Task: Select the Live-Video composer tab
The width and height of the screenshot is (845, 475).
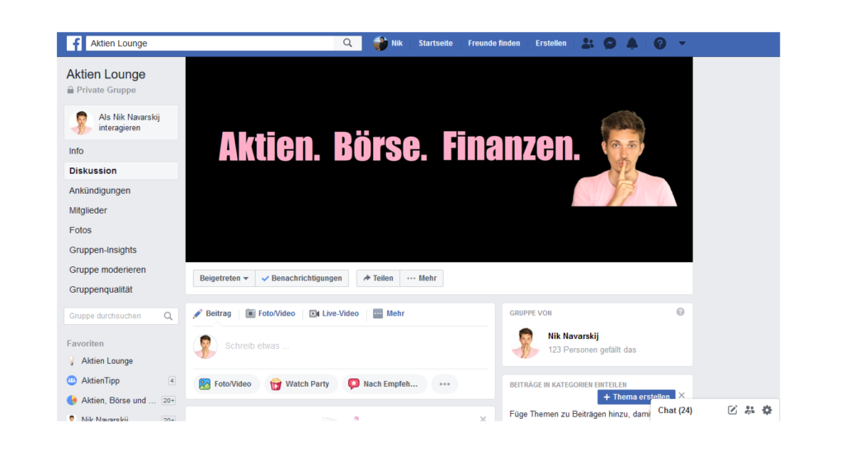Action: coord(334,313)
